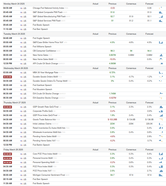Open the CB Consumer Confidence event link
166x186 pixels.
(x=44, y=51)
